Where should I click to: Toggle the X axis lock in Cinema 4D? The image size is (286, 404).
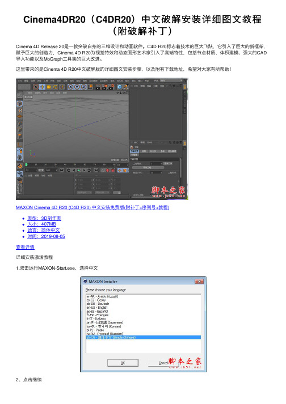70,87
